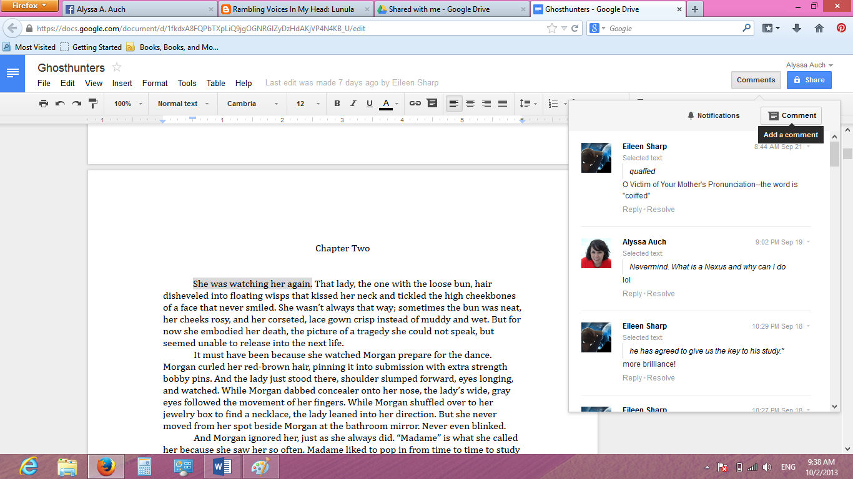The width and height of the screenshot is (853, 479).
Task: Open Eileen Sharp's avatar on quaffed comment
Action: tap(596, 158)
